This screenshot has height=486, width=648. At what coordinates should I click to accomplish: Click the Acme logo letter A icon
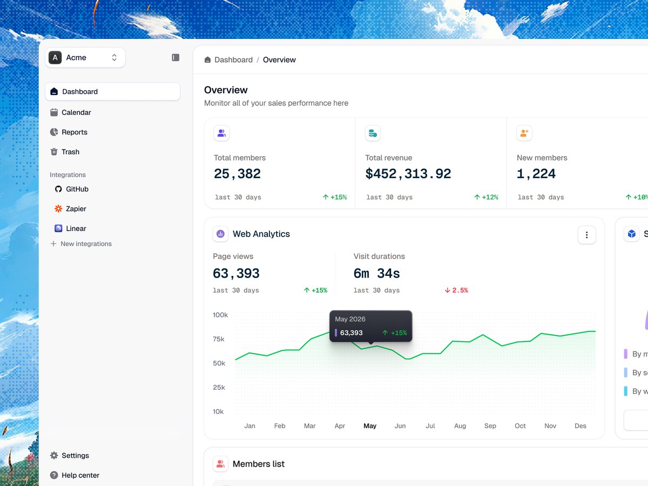tap(55, 58)
